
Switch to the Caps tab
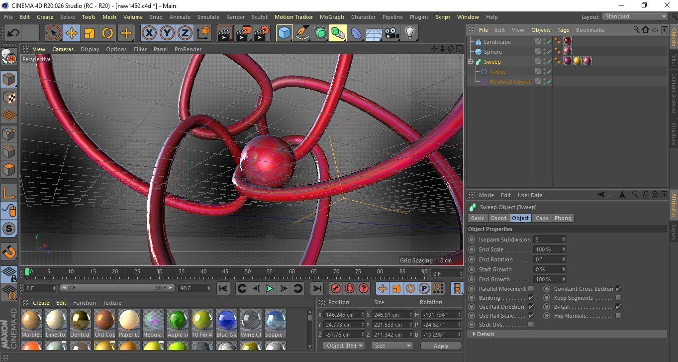point(542,218)
